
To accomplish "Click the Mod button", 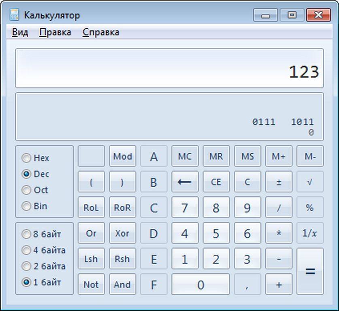I will (122, 156).
